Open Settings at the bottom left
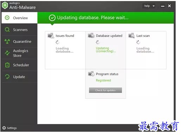Viewport: 182px width, 137px height. tap(10, 128)
